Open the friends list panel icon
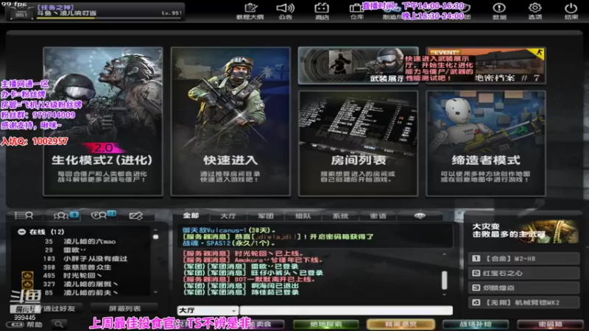The width and height of the screenshot is (589, 331). coord(24,216)
